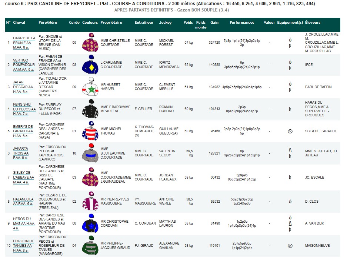Click the Cheval column header
This screenshot has width=347, height=259.
pyautogui.click(x=19, y=23)
